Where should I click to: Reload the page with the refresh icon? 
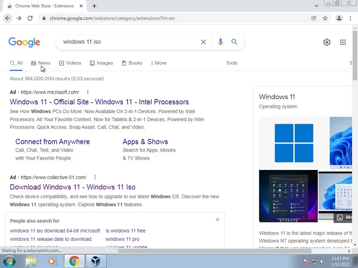click(x=30, y=18)
